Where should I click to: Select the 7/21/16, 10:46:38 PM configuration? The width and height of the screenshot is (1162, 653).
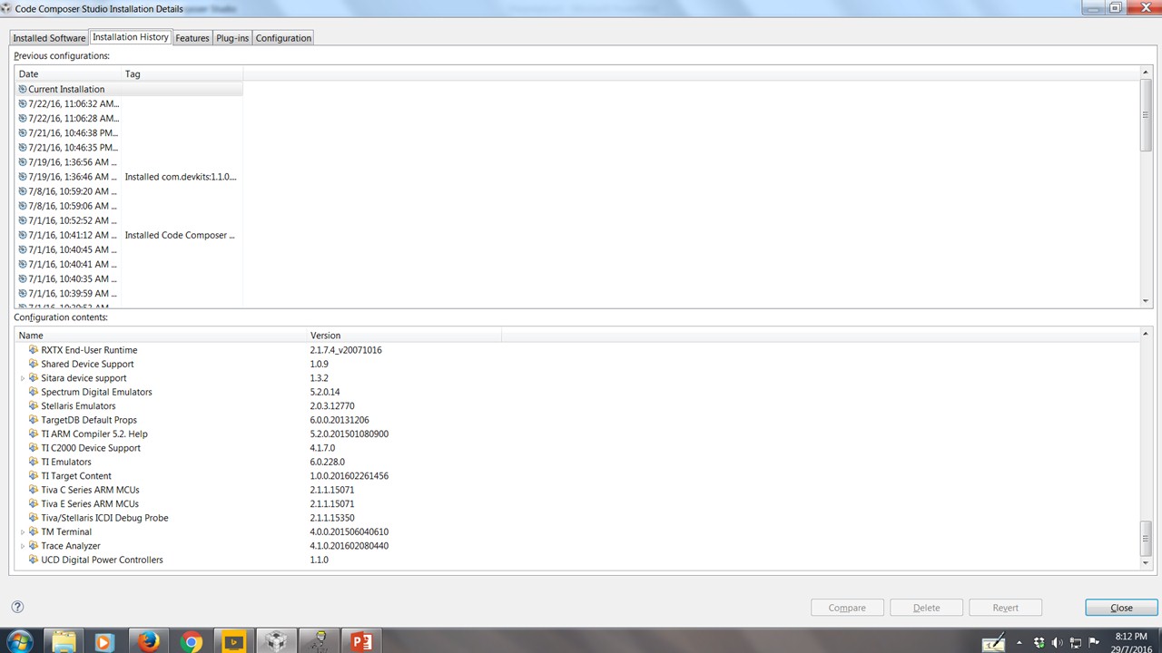(x=73, y=132)
